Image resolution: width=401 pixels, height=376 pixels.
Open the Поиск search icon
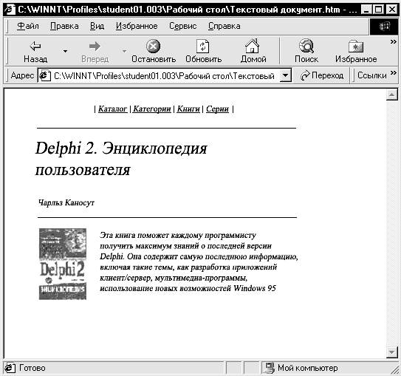click(306, 46)
